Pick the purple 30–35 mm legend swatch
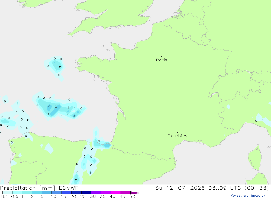This screenshot has height=198, width=271. coord(96,193)
